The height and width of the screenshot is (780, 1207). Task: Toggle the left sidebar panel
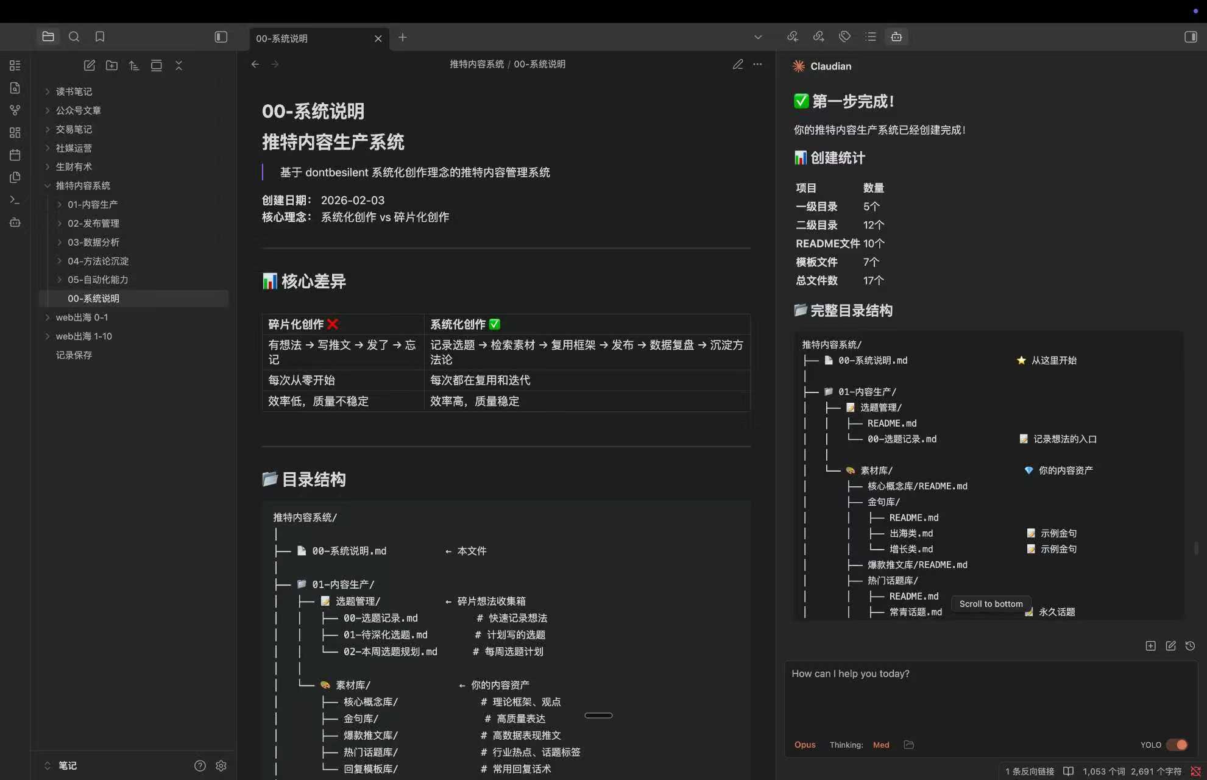pyautogui.click(x=221, y=37)
